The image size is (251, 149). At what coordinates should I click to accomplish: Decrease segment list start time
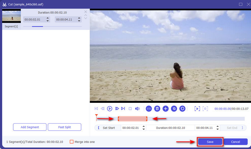[x=48, y=21]
